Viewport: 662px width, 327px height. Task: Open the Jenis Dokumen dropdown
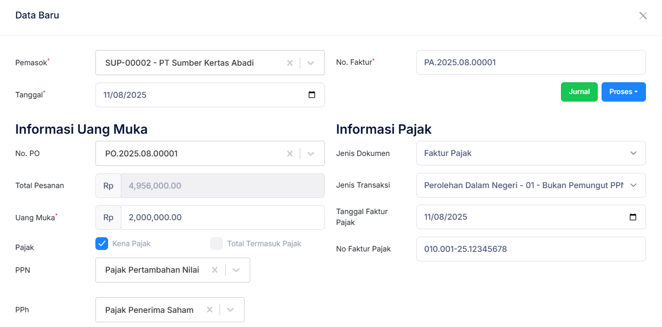633,153
